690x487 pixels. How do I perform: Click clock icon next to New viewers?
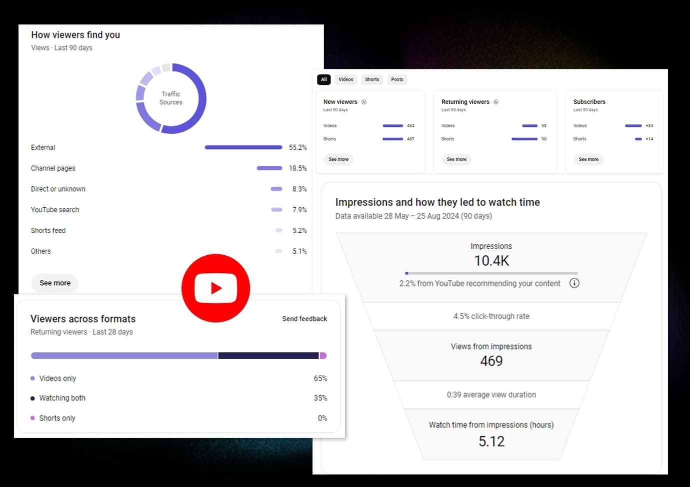[x=364, y=102]
